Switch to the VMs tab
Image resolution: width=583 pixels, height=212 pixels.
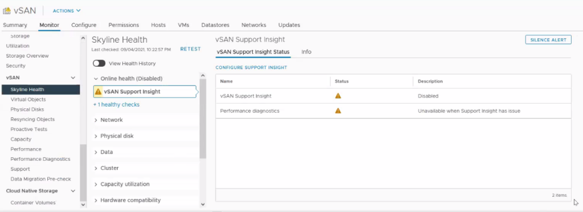184,25
